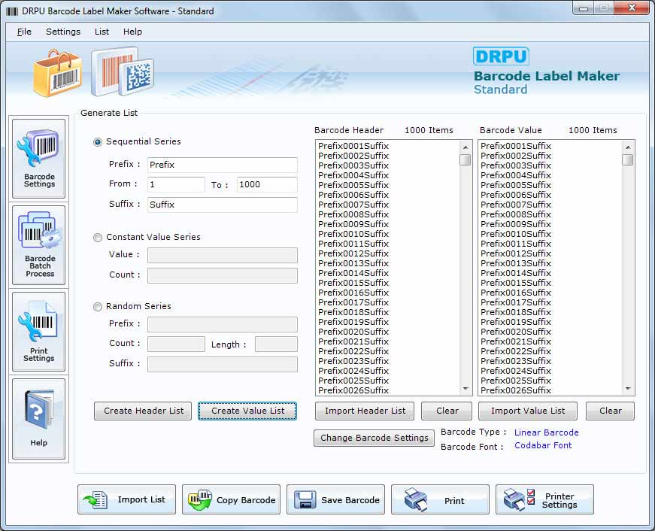Viewport: 655px width, 531px height.
Task: Click Create Value List button
Action: pyautogui.click(x=247, y=411)
